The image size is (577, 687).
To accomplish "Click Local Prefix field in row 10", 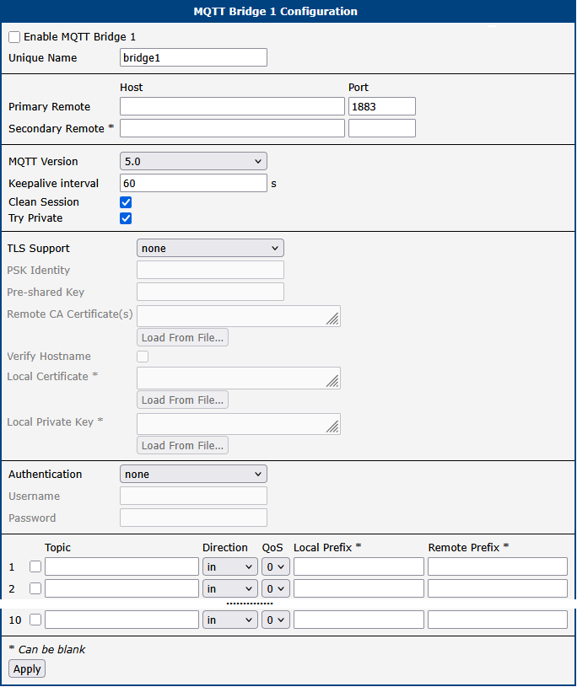I will coord(359,620).
